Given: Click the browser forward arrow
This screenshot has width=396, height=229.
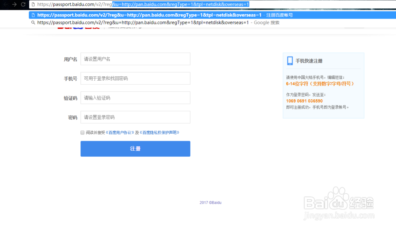Looking at the screenshot, I should [x=14, y=4].
